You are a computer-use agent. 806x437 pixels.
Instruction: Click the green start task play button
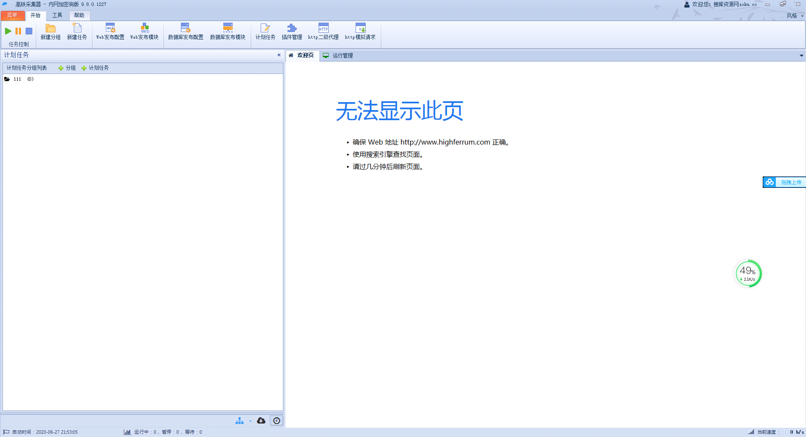coord(8,31)
